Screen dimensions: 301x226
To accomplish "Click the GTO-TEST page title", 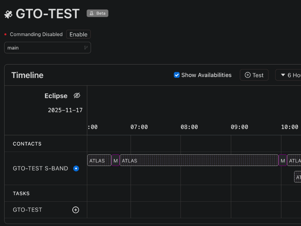I will (x=48, y=14).
